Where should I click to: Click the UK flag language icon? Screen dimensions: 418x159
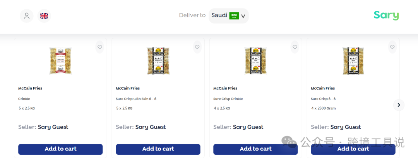[x=45, y=16]
